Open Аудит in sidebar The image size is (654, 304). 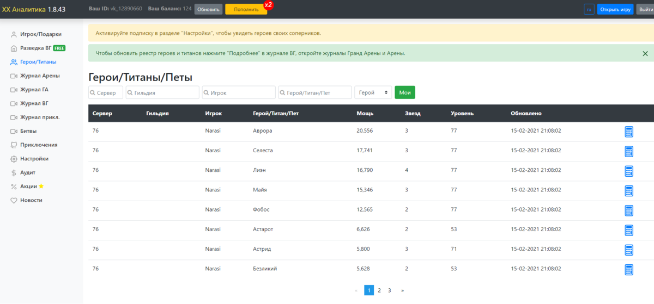[23, 172]
